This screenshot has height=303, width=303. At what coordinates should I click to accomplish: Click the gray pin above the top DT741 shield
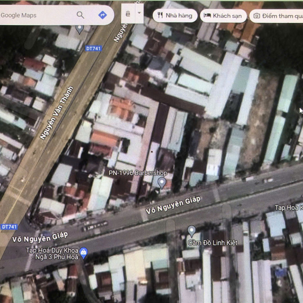coord(80,28)
